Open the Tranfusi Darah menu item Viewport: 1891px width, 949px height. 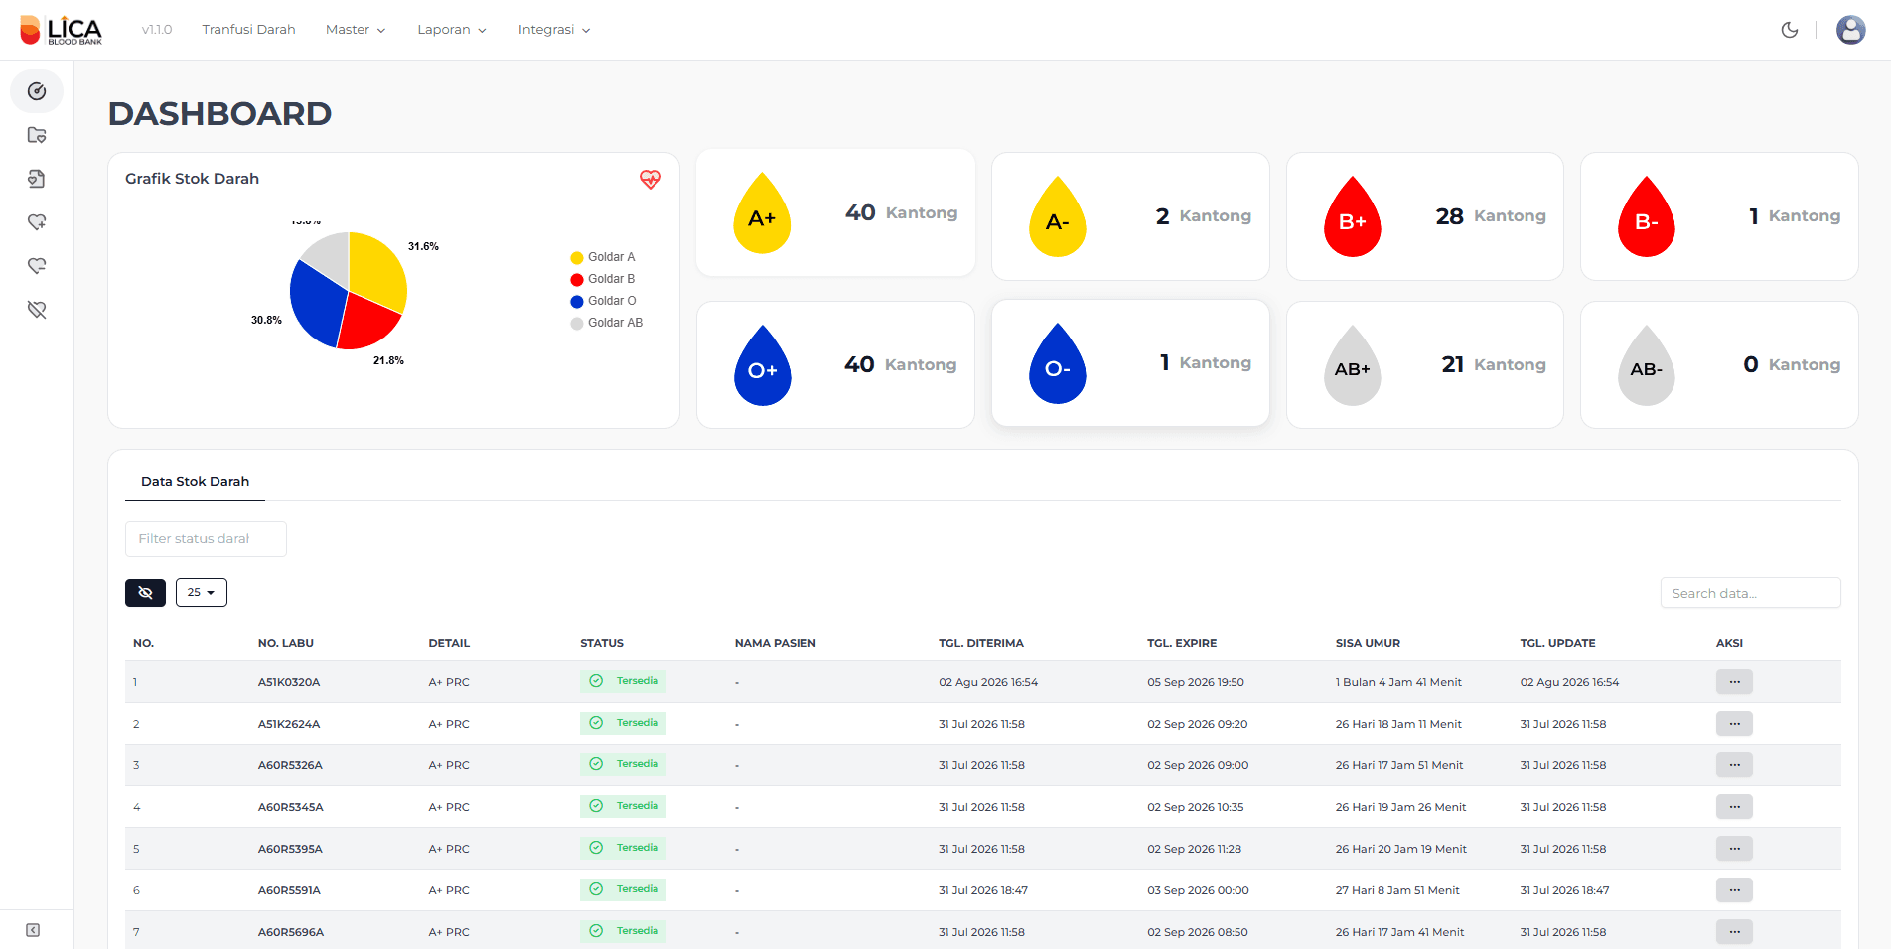tap(248, 30)
